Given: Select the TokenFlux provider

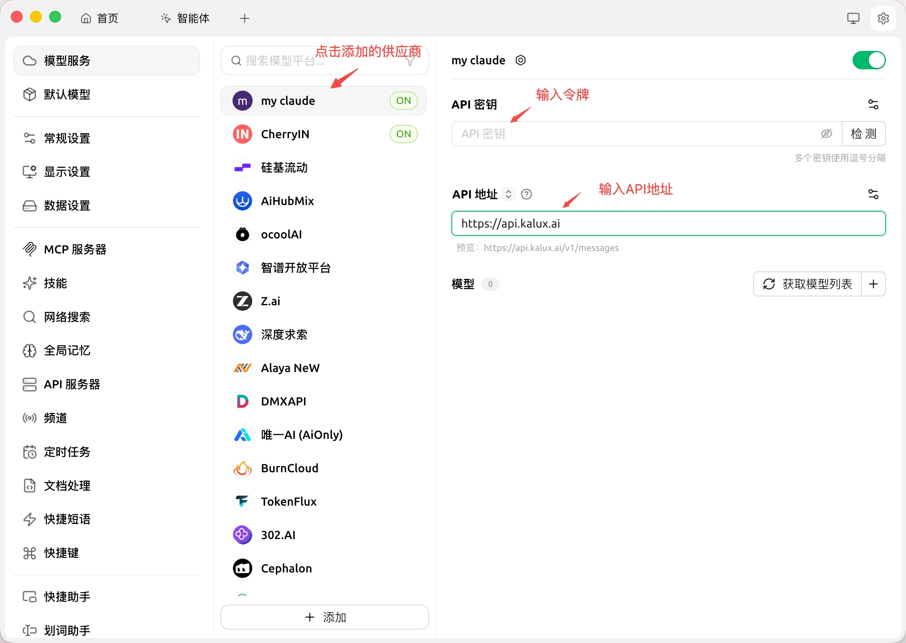Looking at the screenshot, I should click(324, 501).
